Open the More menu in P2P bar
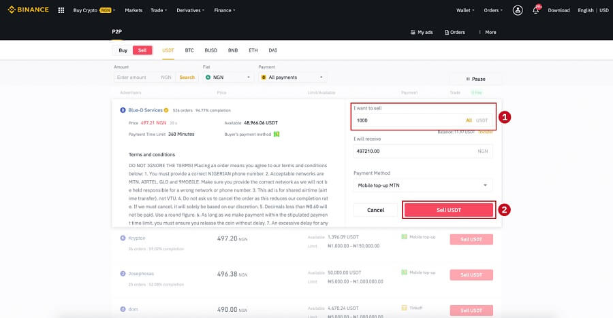 click(x=490, y=33)
